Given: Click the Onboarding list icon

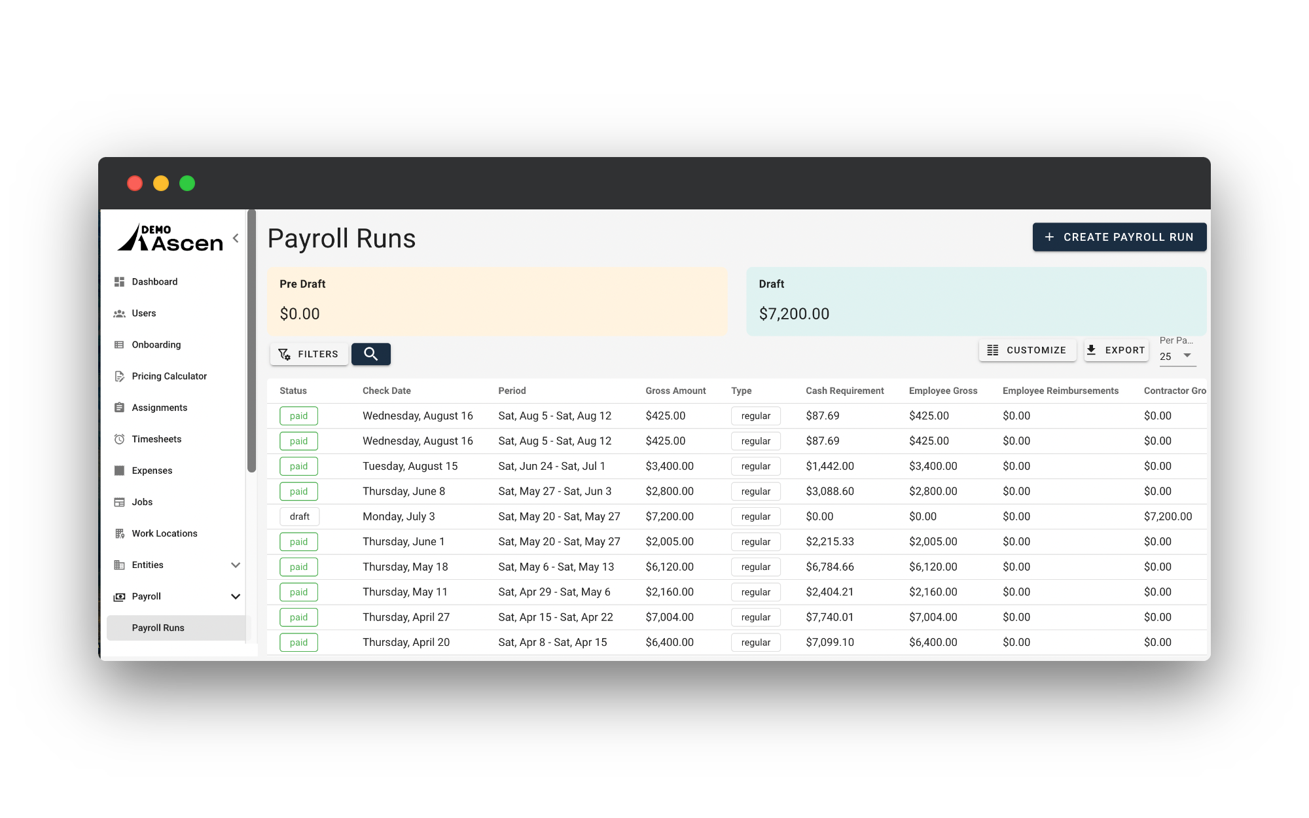Looking at the screenshot, I should coord(119,345).
